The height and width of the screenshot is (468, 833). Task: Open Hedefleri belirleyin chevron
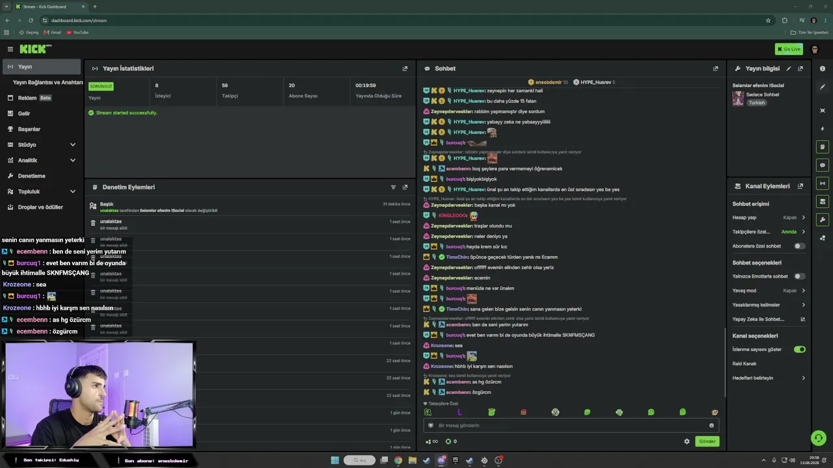click(803, 378)
